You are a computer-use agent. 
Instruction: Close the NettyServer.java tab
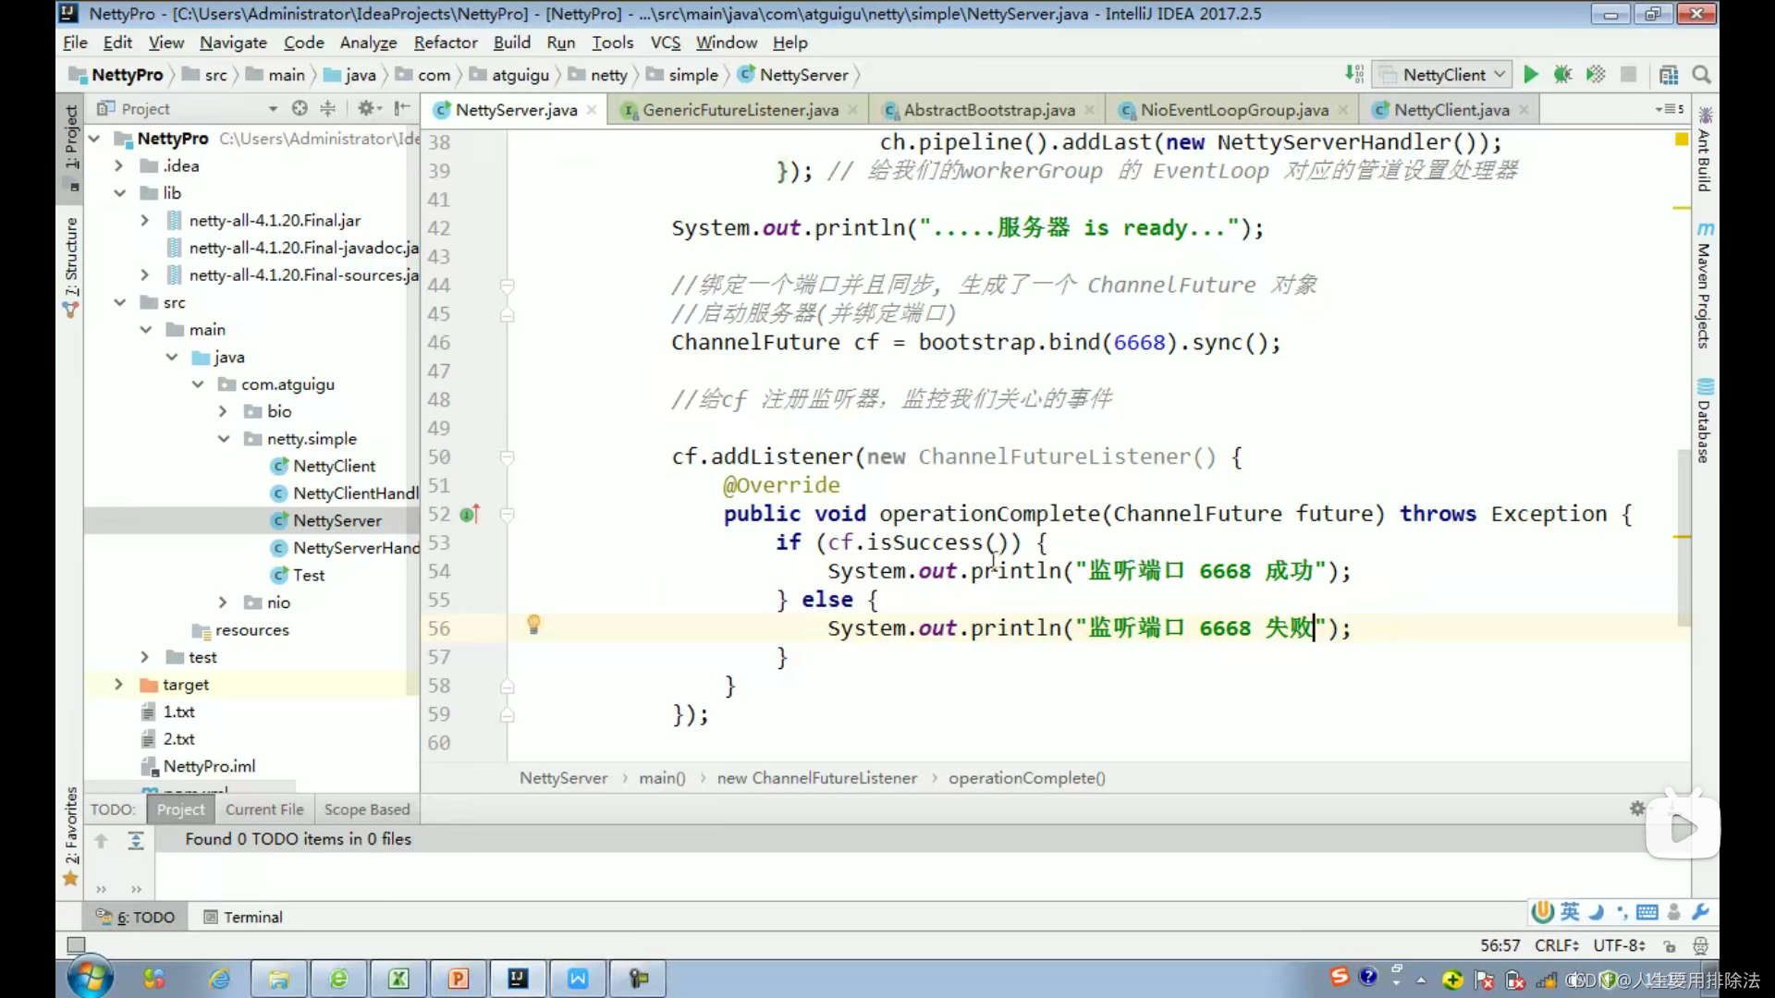[x=592, y=110]
